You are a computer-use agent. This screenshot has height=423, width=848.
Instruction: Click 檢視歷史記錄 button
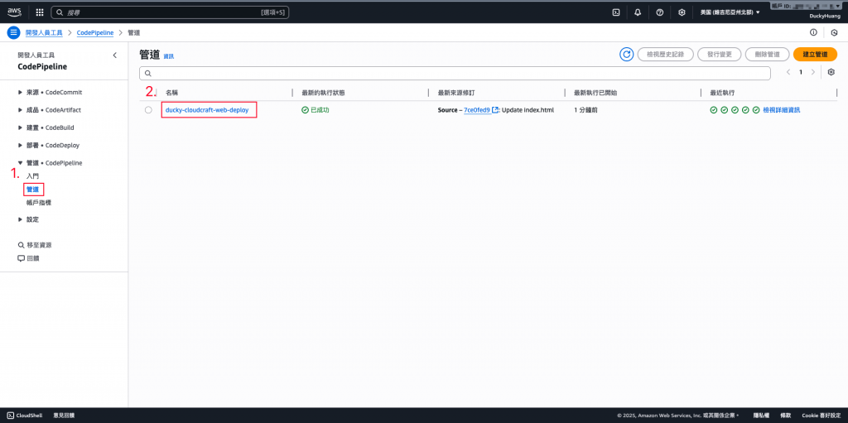pos(665,54)
